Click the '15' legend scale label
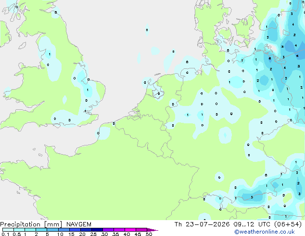 pyautogui.click(x=71, y=234)
